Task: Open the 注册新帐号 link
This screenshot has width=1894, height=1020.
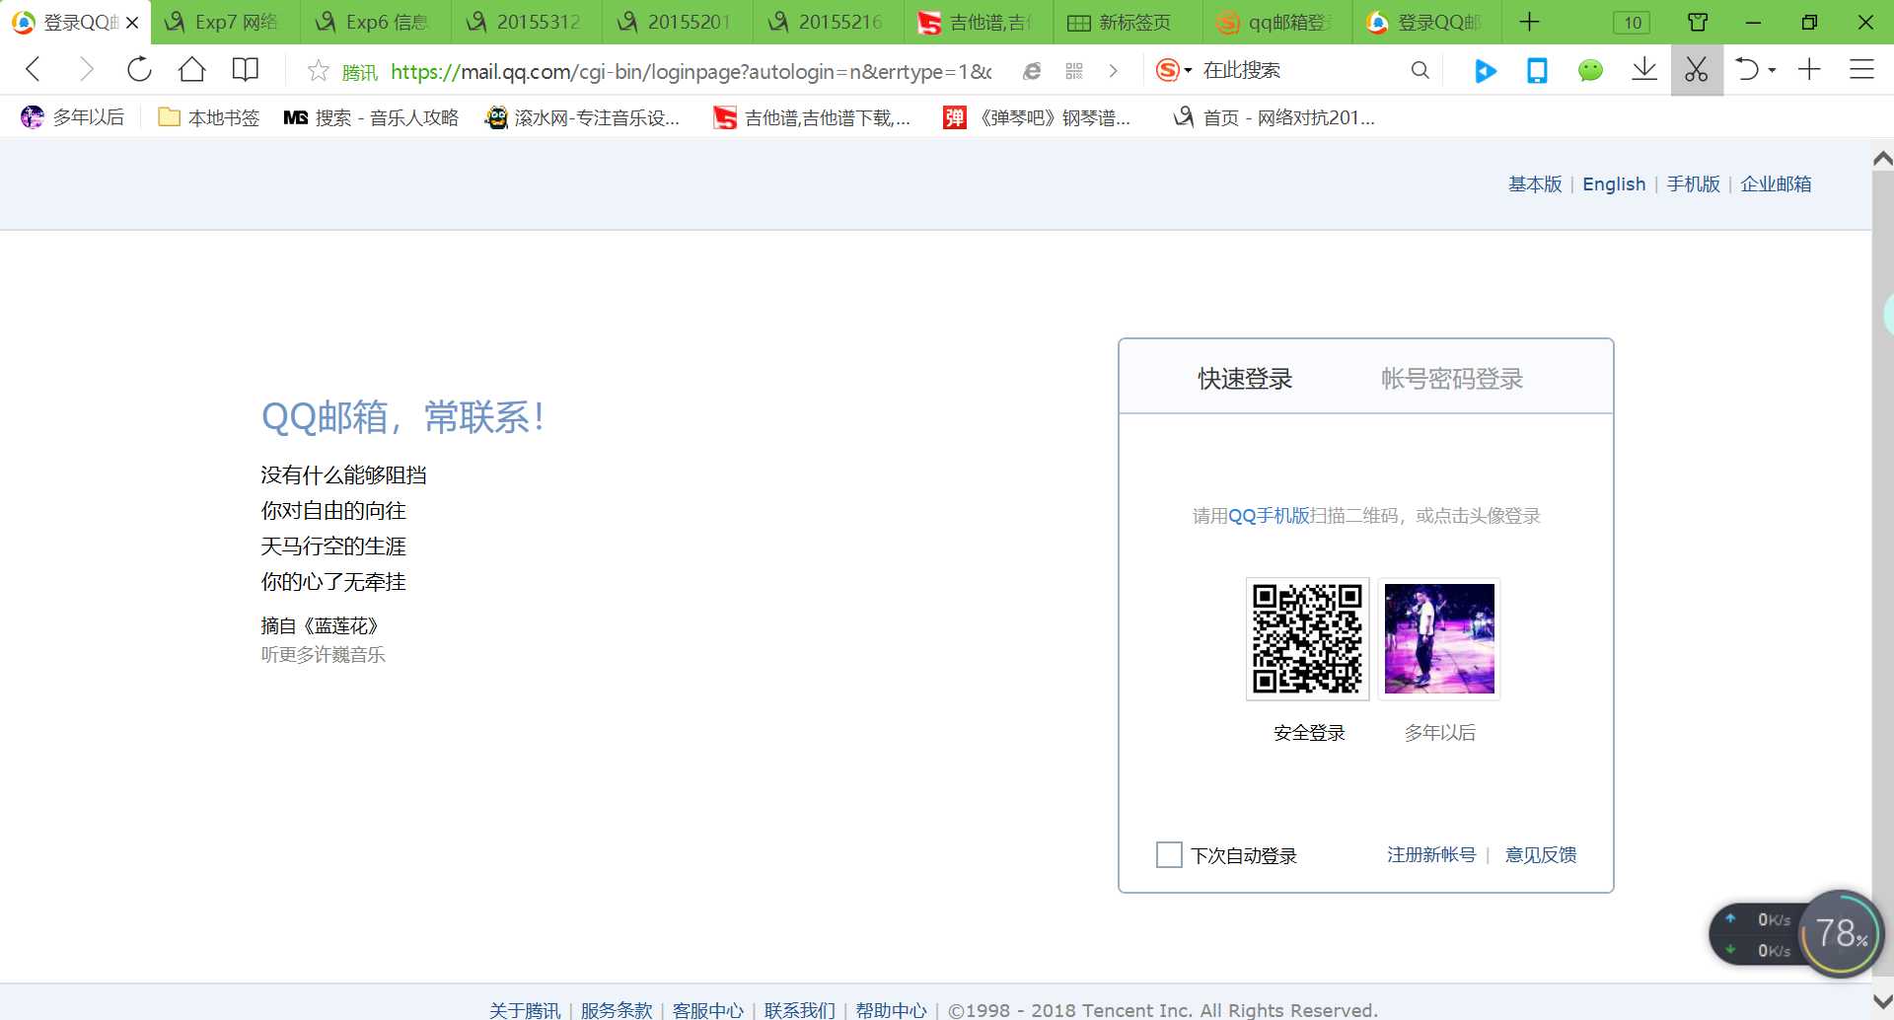Action: (x=1431, y=855)
